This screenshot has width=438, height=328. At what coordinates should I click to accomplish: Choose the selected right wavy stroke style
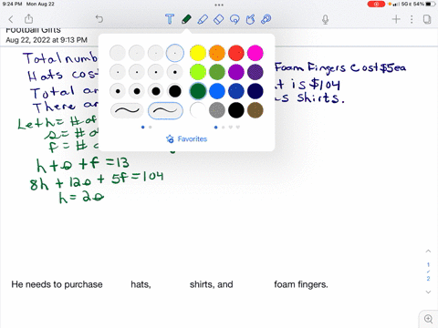(165, 110)
